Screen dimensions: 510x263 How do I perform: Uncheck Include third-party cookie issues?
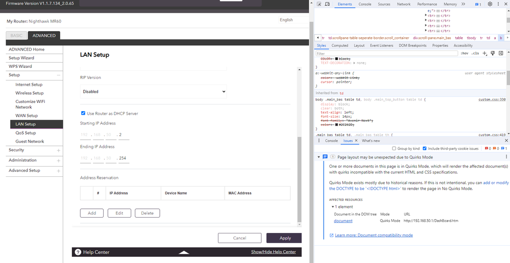pos(425,148)
